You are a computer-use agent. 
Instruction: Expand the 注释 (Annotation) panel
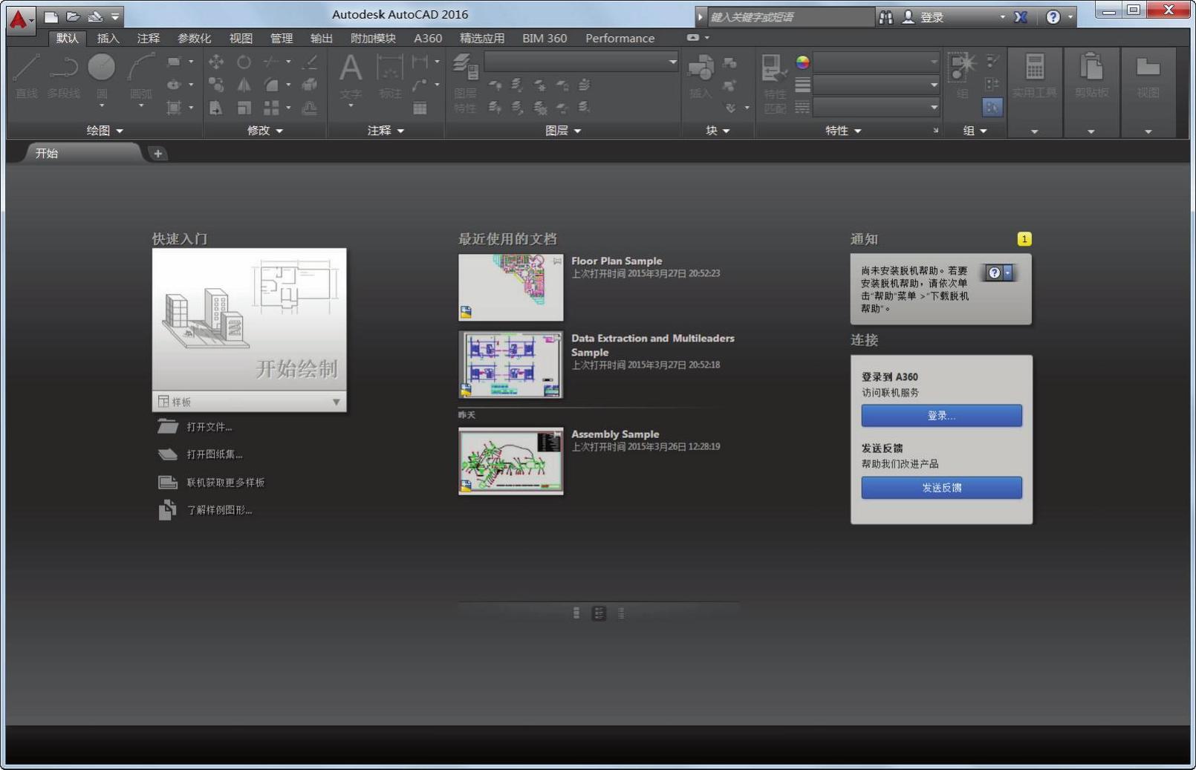tap(386, 131)
